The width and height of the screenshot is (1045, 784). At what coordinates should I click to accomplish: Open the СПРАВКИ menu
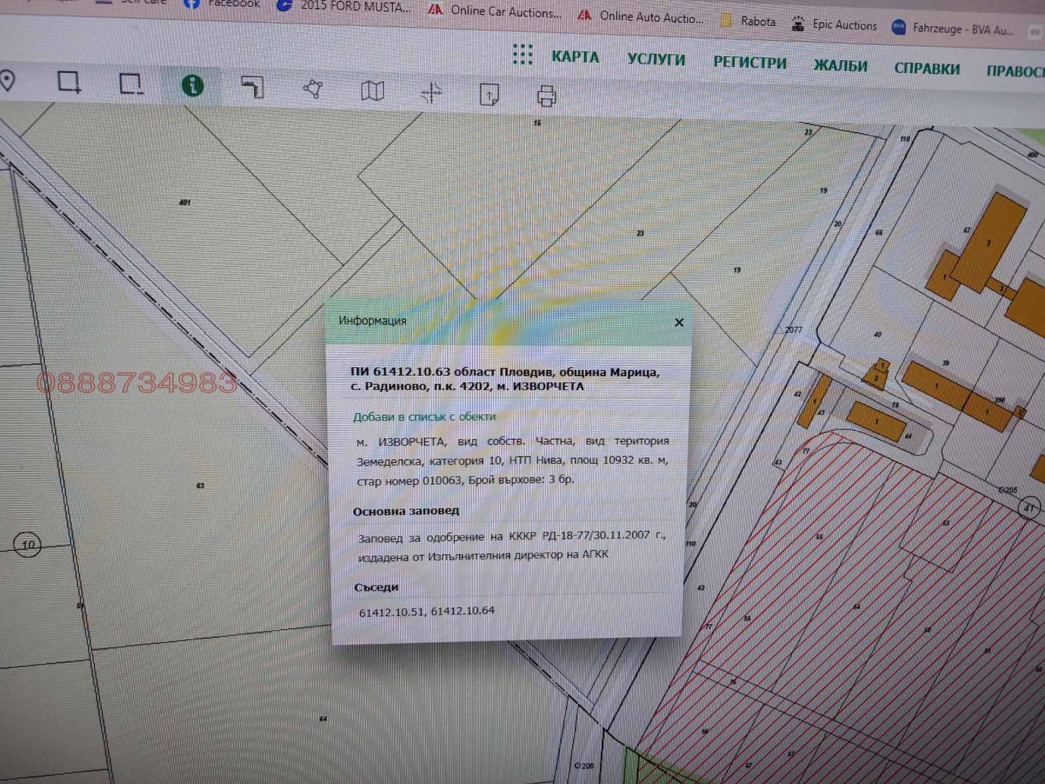927,68
